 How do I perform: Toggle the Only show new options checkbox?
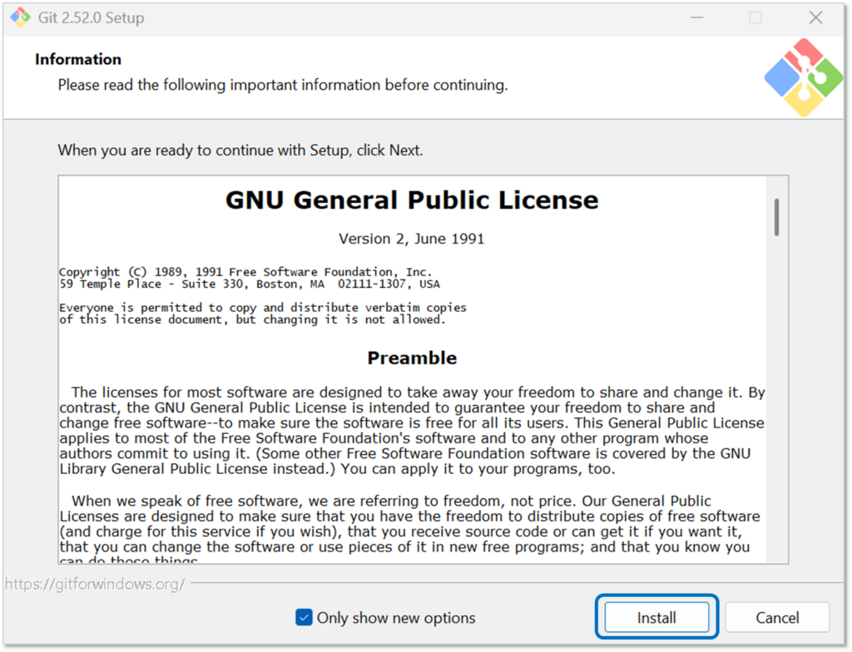pos(304,618)
